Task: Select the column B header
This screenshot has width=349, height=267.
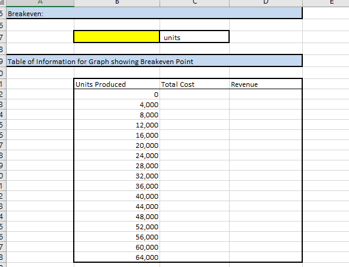Action: point(117,2)
